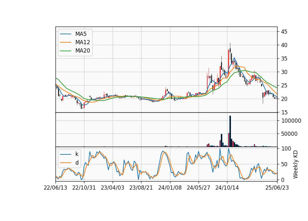Click the d legend label

(x=77, y=163)
